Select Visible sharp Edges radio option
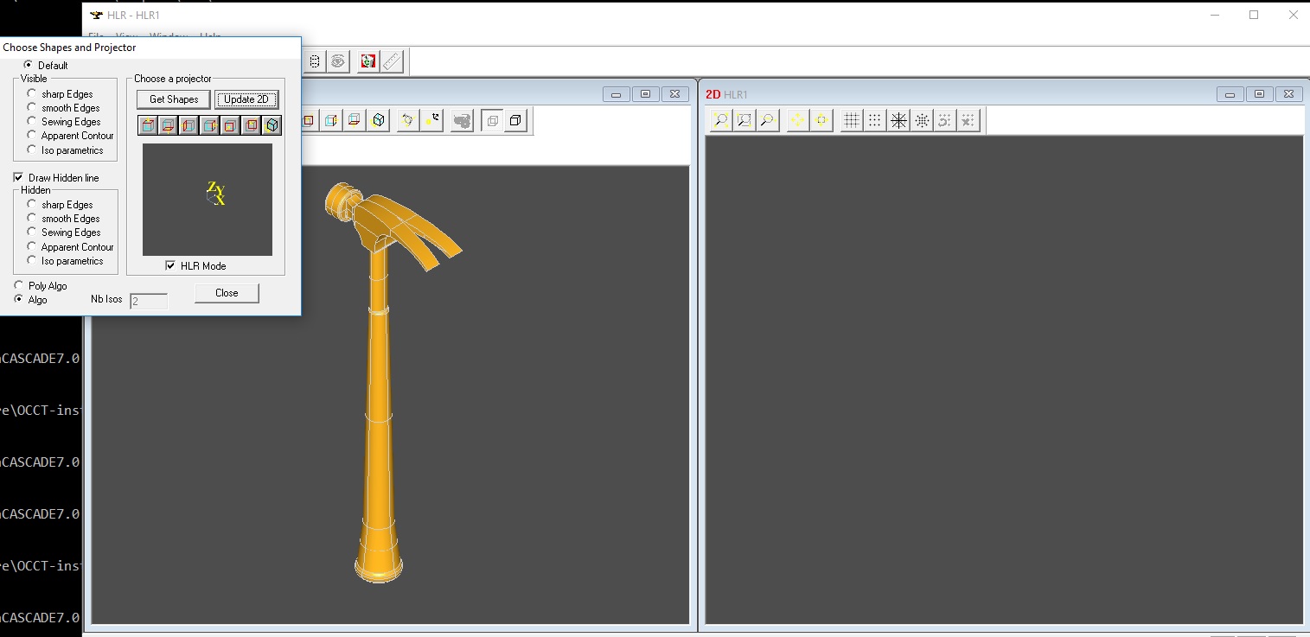 coord(32,93)
